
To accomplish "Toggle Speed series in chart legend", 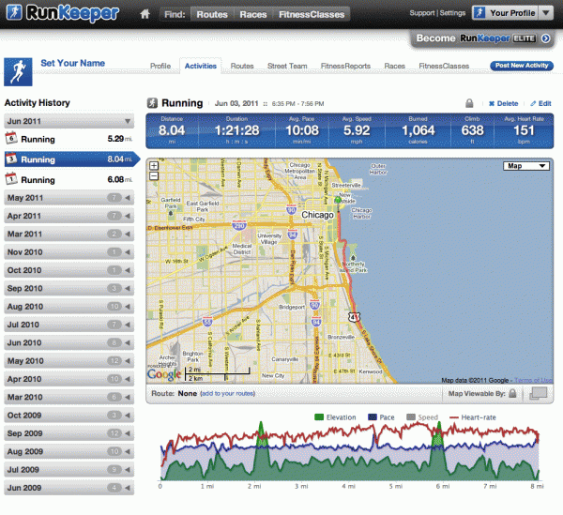I will point(422,417).
